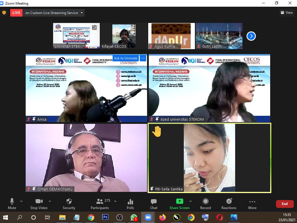The width and height of the screenshot is (297, 223).
Task: Open the three-dot menu on Anisa's video
Action: point(143,58)
